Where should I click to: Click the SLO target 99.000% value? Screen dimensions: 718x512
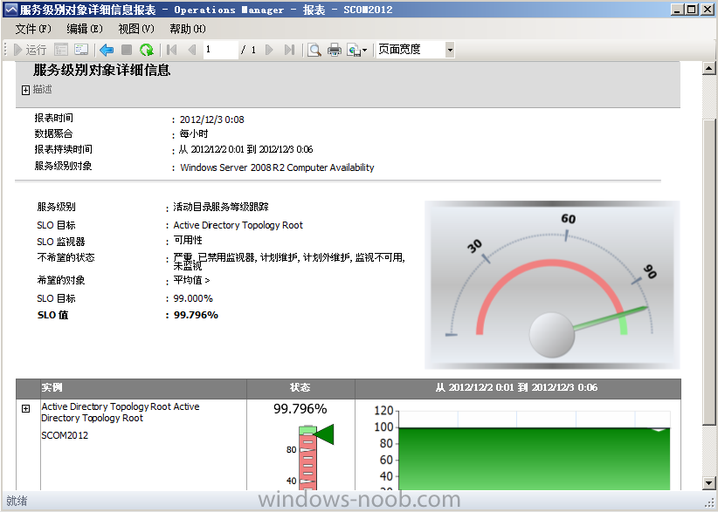click(x=193, y=298)
